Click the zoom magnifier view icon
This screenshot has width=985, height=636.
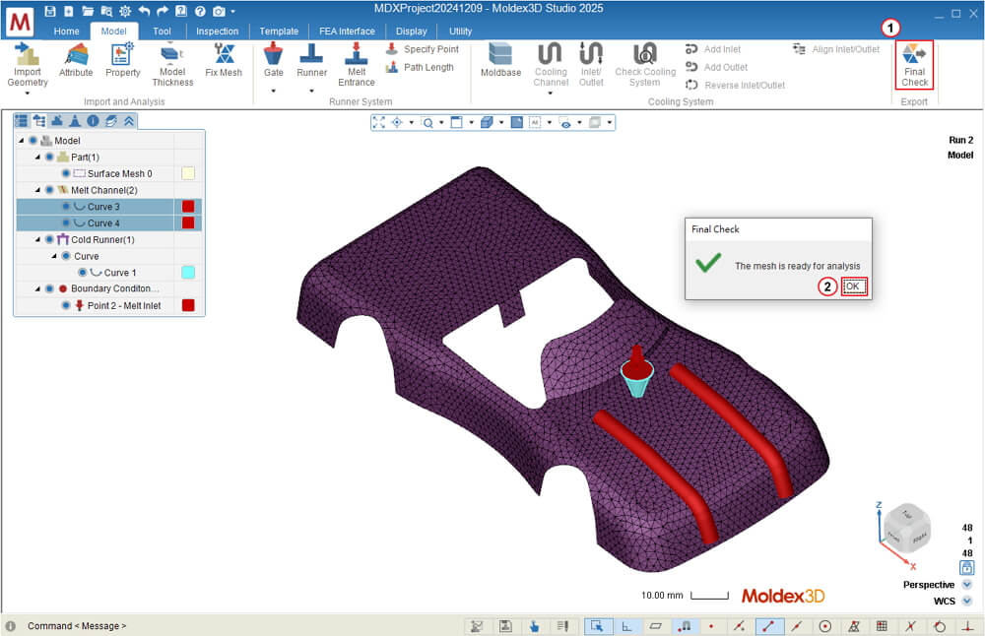[x=427, y=122]
